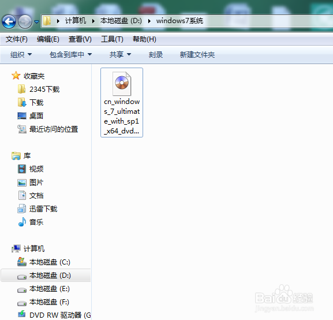Go to 本地磁盘 (D:) breadcrumb segment

121,21
